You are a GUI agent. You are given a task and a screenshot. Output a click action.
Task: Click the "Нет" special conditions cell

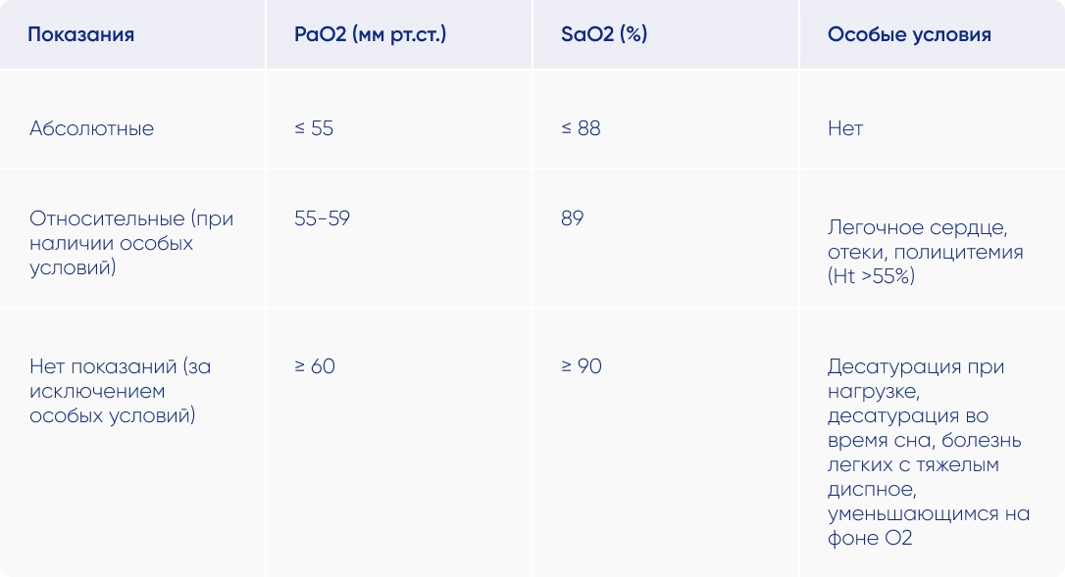[845, 128]
